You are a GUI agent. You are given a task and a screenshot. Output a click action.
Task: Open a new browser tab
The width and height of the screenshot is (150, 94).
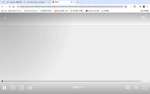78,2
